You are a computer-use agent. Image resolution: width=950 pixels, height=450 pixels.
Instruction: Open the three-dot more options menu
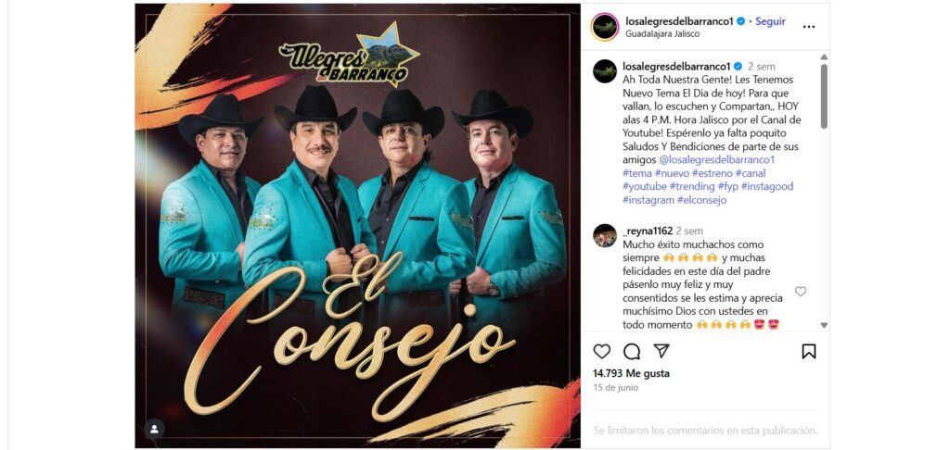[x=809, y=27]
